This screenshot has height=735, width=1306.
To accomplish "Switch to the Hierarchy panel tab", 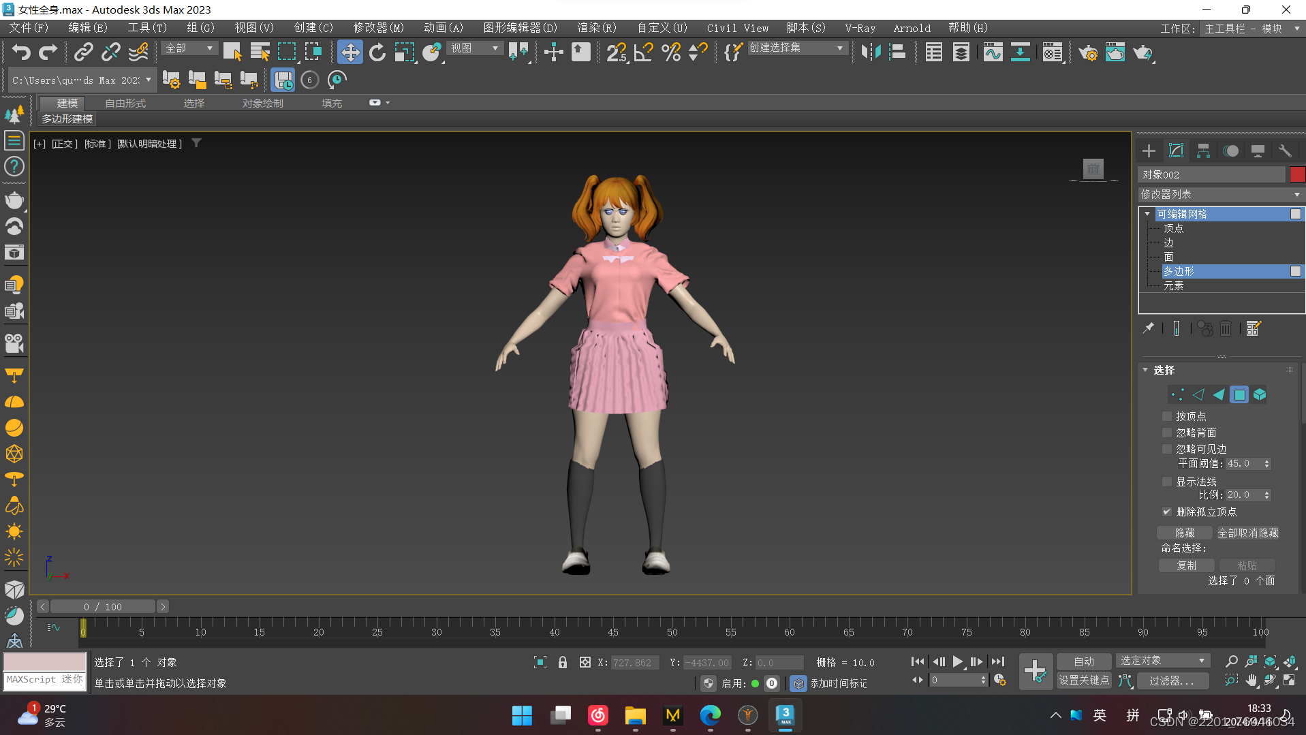I will (1203, 151).
